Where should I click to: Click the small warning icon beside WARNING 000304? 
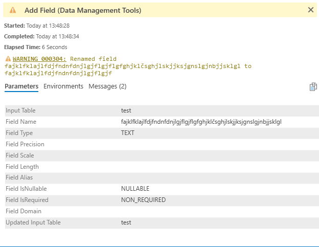click(8, 59)
